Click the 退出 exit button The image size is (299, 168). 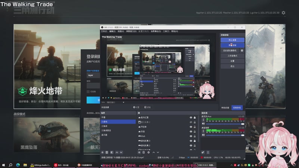tap(232, 66)
